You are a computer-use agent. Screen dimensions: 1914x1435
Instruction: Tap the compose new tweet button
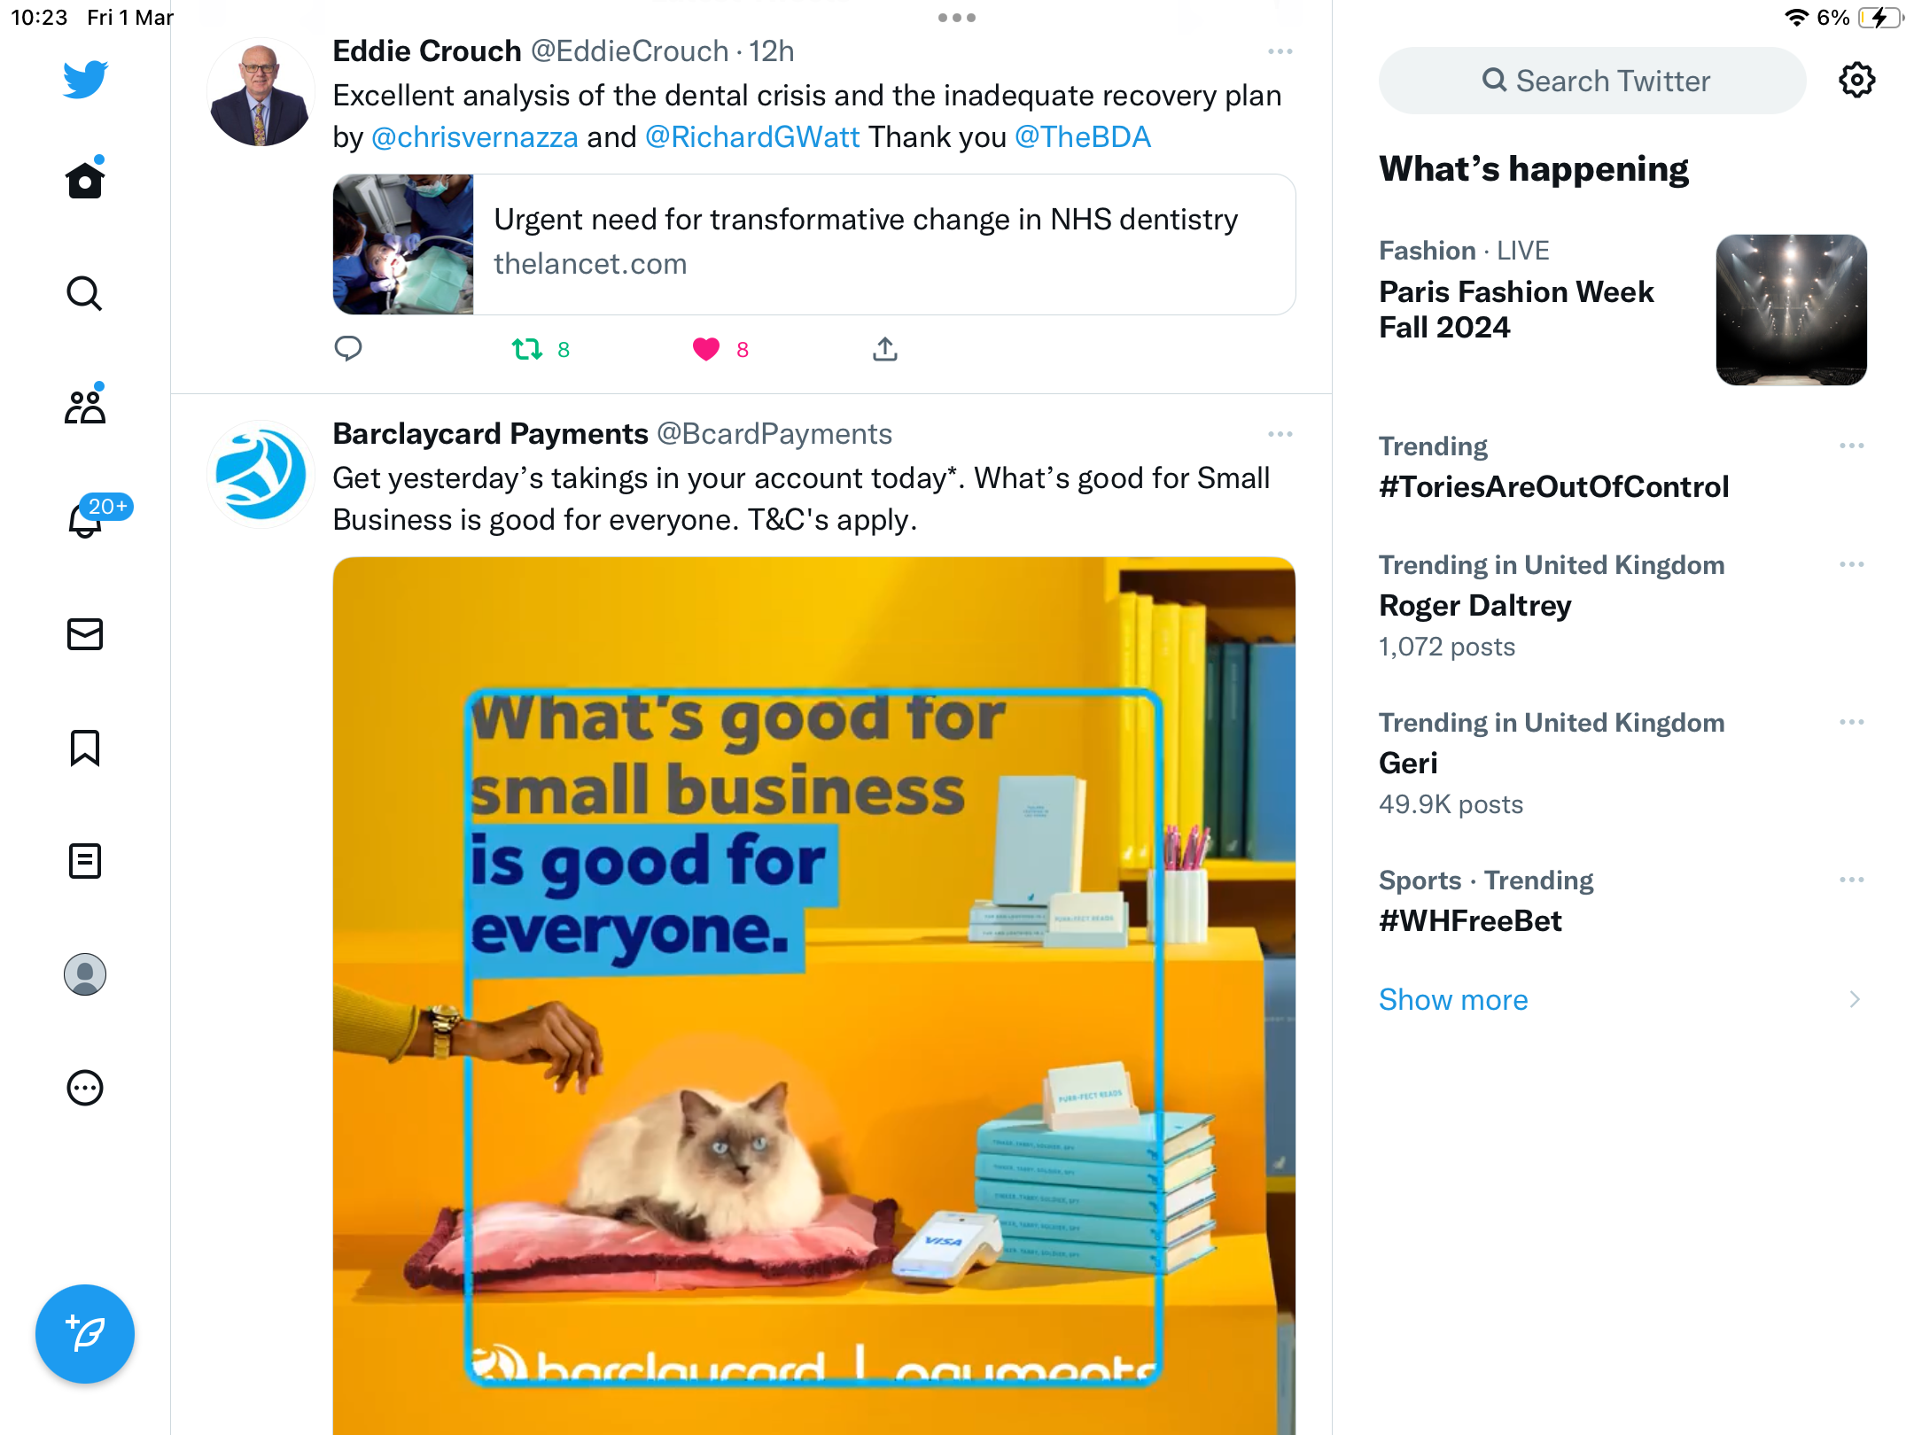pos(85,1333)
